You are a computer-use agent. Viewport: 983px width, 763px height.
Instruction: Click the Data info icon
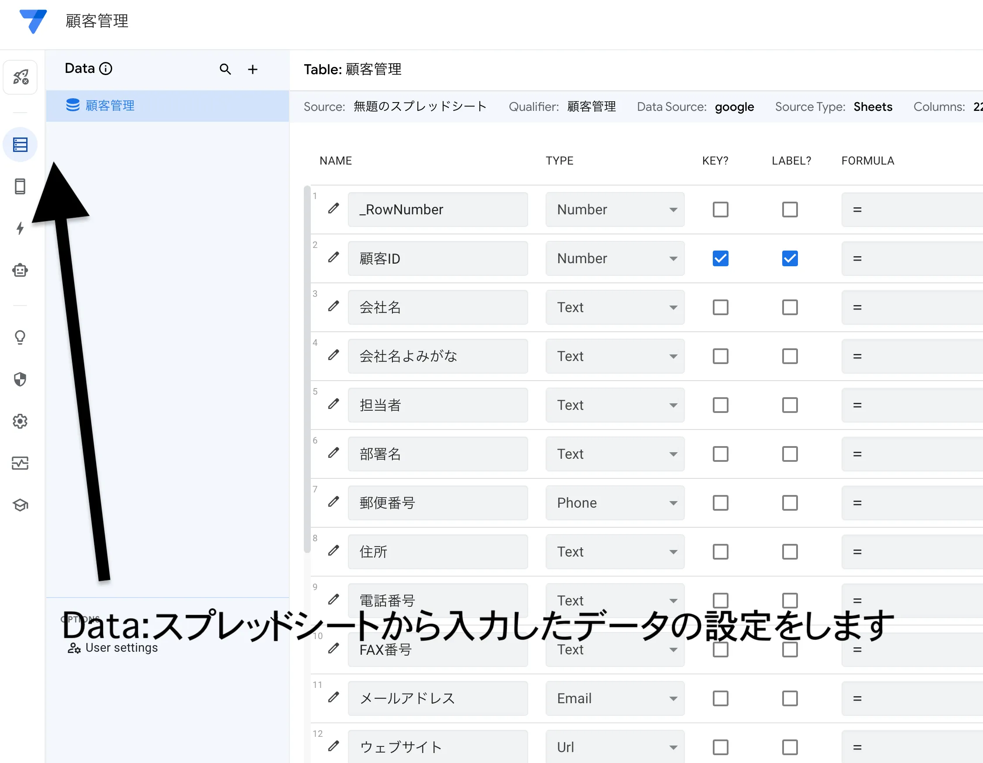106,69
